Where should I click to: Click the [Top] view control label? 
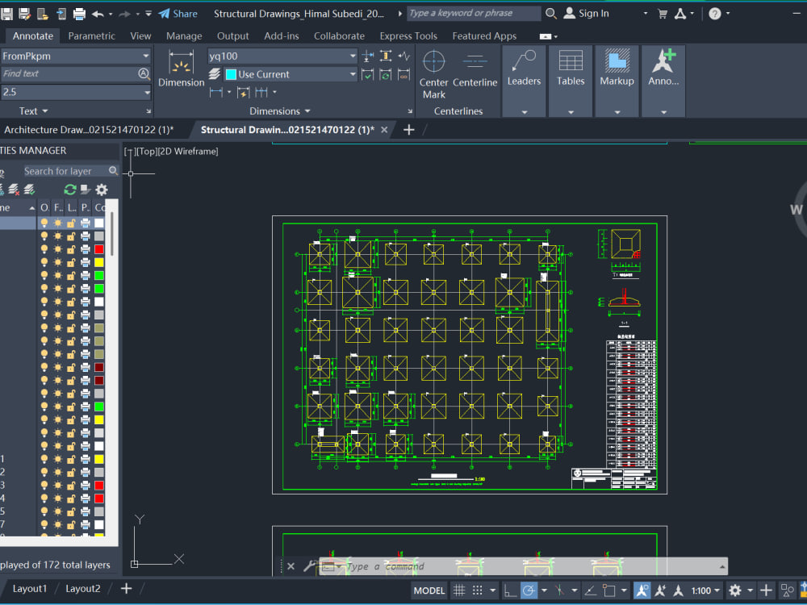coord(145,152)
